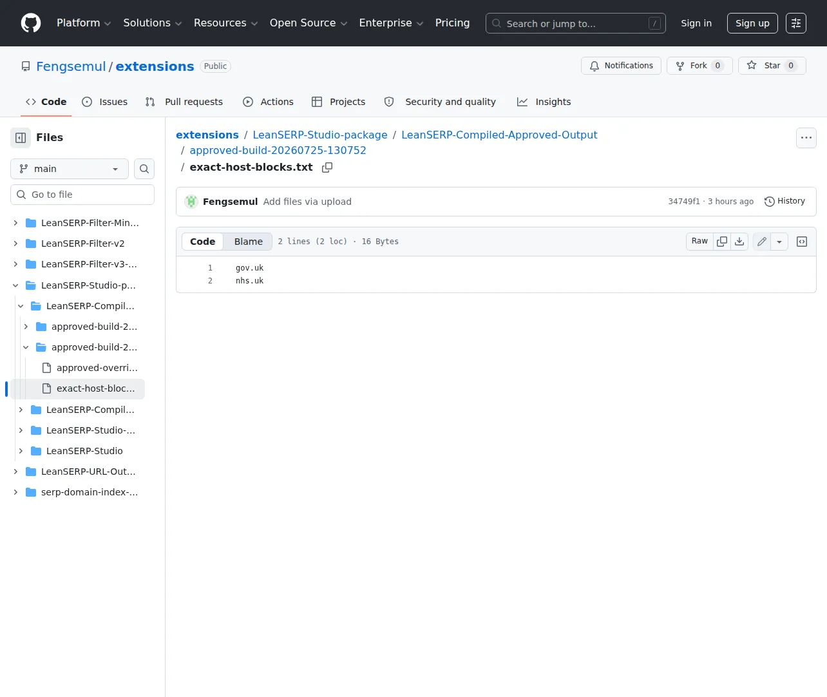Click line number 1 in code
This screenshot has width=827, height=697.
coord(210,268)
